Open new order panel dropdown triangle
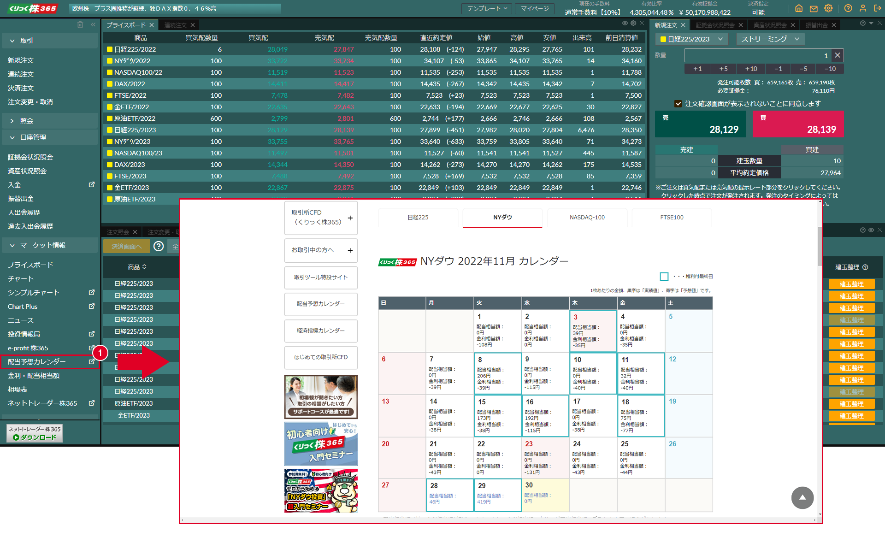The width and height of the screenshot is (885, 549). (871, 23)
